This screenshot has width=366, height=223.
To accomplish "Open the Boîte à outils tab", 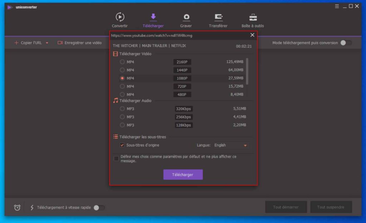I will [253, 20].
